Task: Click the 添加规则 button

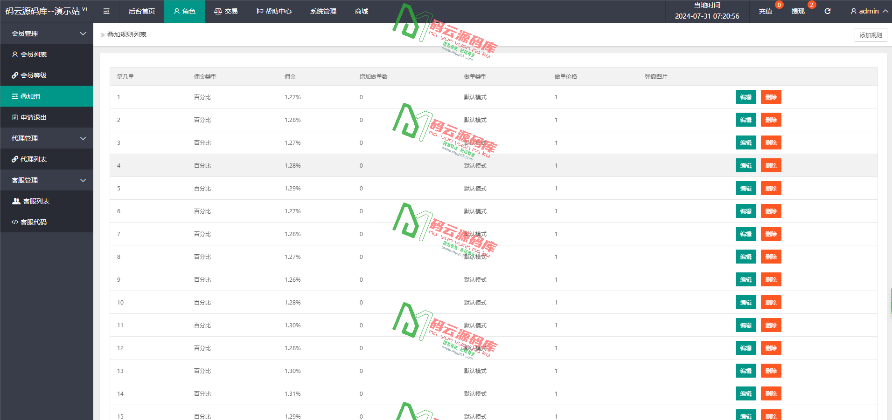Action: [871, 35]
